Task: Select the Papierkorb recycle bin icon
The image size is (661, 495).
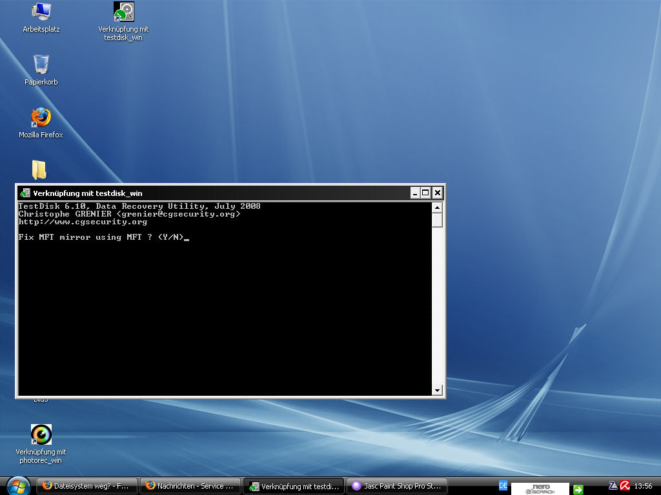Action: click(41, 70)
